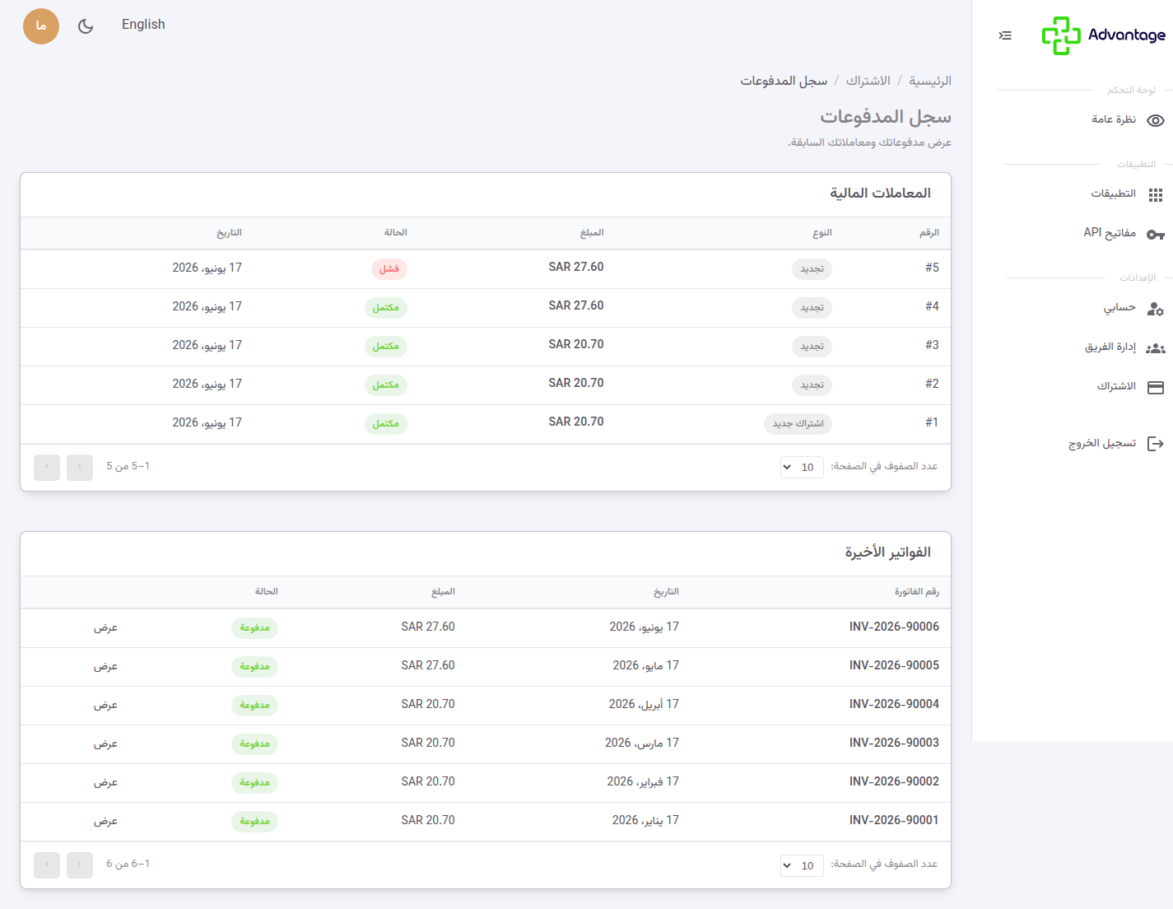Viewport: 1173px width, 909px height.
Task: Click the فشل status badge of transaction #5
Action: [389, 269]
